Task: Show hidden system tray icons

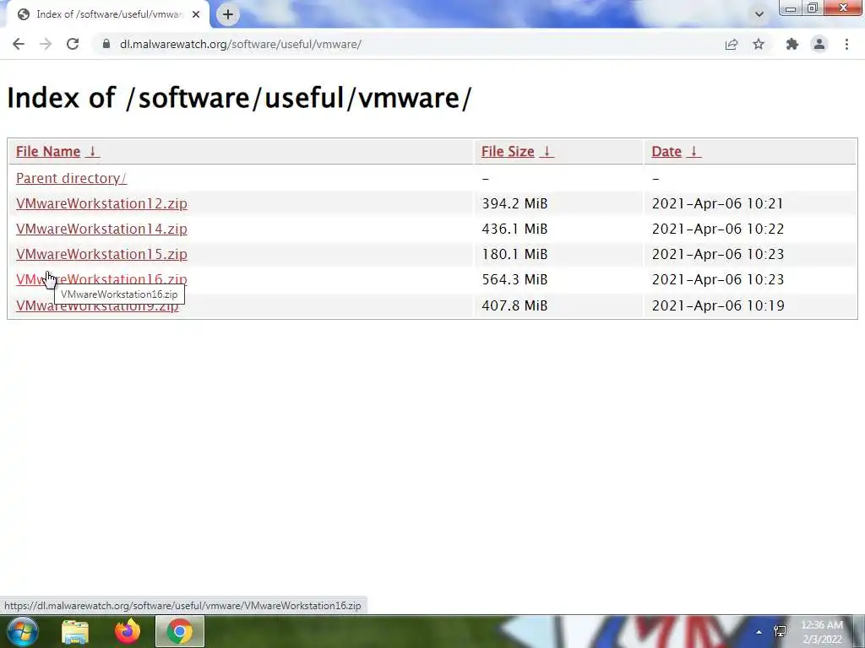Action: 759,632
